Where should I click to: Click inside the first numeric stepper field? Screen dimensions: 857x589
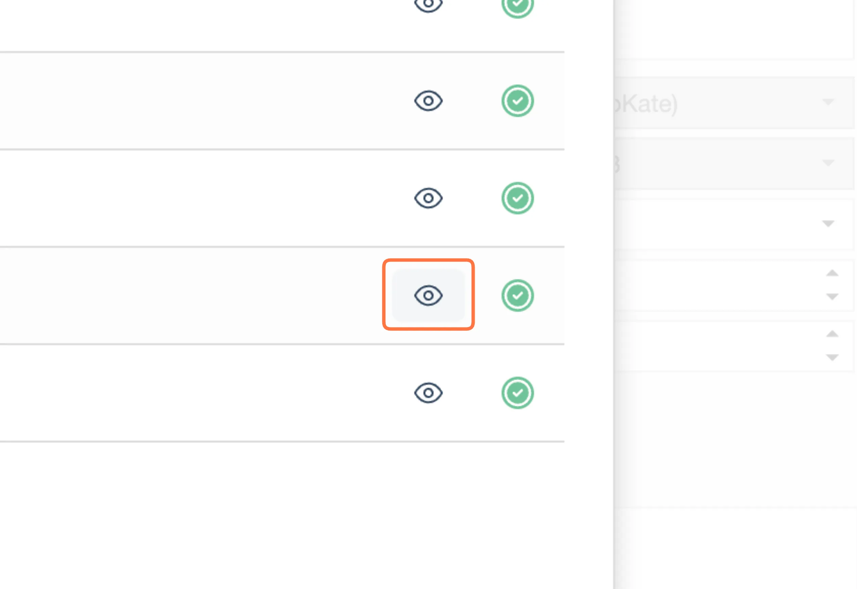coord(720,285)
